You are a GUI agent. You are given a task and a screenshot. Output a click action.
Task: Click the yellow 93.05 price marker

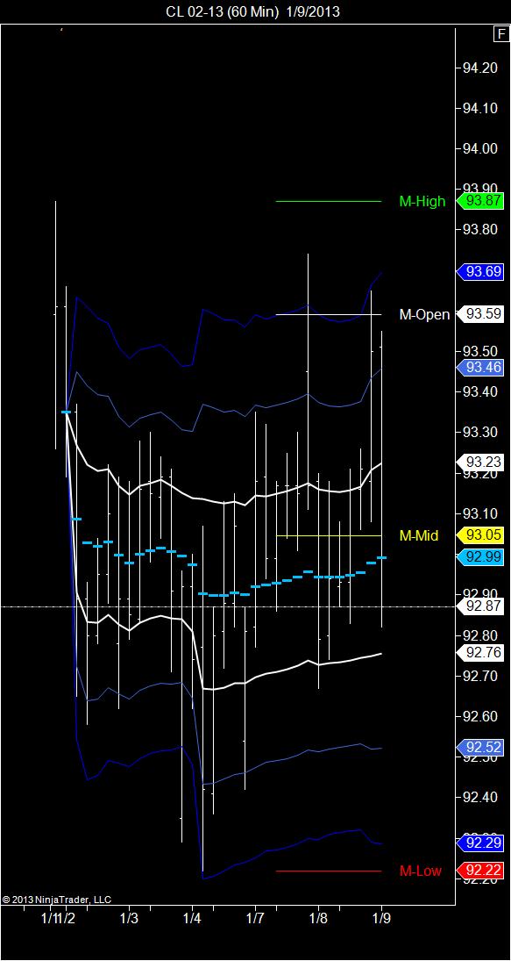tap(480, 535)
